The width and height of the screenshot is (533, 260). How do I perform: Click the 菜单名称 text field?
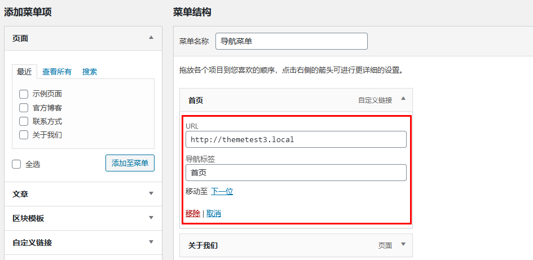pos(291,41)
